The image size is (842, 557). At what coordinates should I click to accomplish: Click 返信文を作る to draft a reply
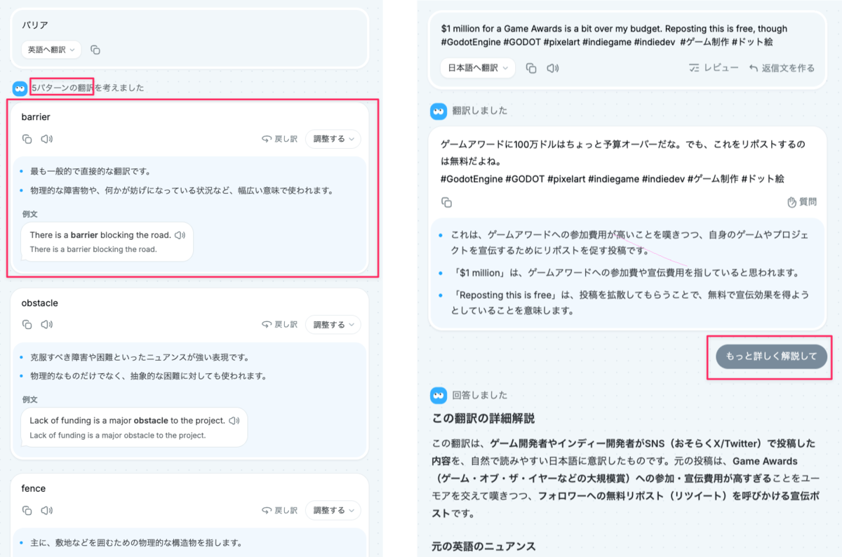[x=782, y=68]
